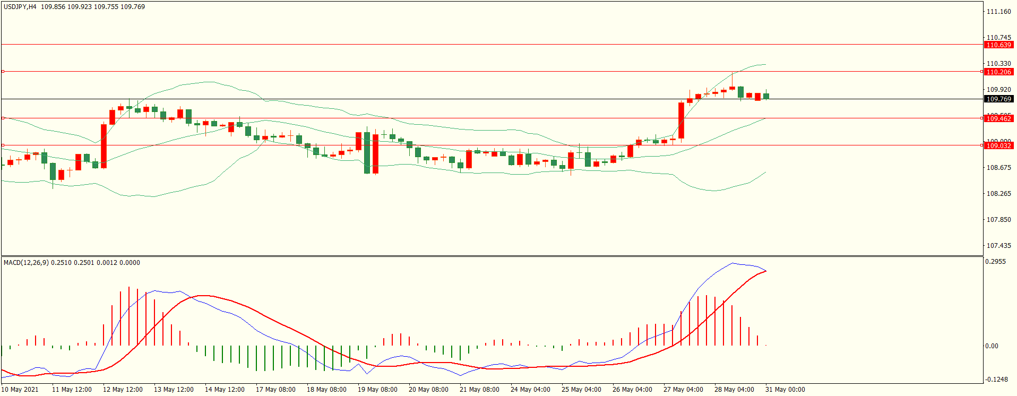
Task: Select the 107.850 price scale value
Action: click(998, 220)
